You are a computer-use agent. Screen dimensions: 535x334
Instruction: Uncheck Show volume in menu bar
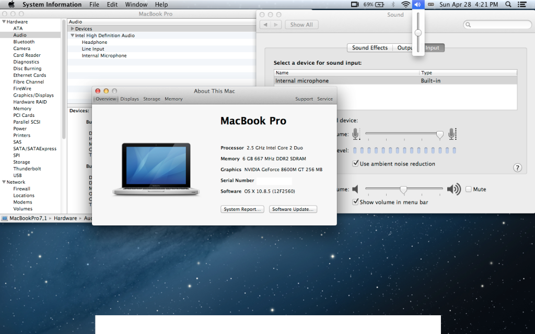tap(355, 201)
